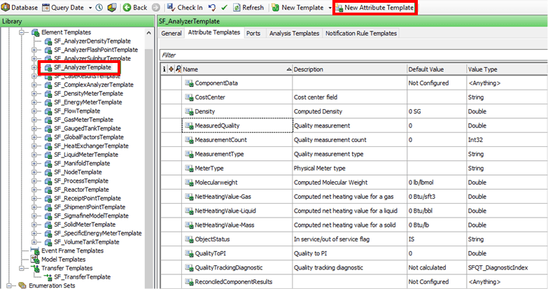Image resolution: width=548 pixels, height=289 pixels.
Task: Click the SF_SigmafineModelTemplate icon
Action: pyautogui.click(x=48, y=216)
